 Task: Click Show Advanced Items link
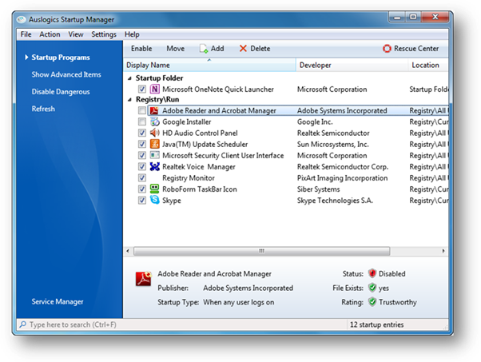tap(66, 74)
